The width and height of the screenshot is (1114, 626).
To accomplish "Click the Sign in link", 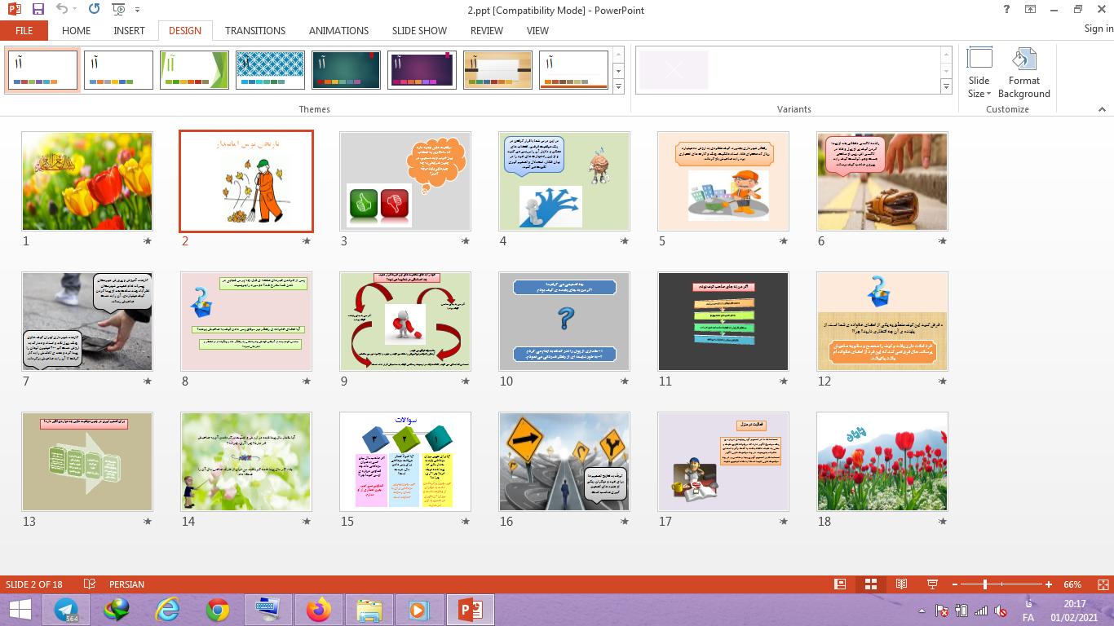I will [1098, 29].
